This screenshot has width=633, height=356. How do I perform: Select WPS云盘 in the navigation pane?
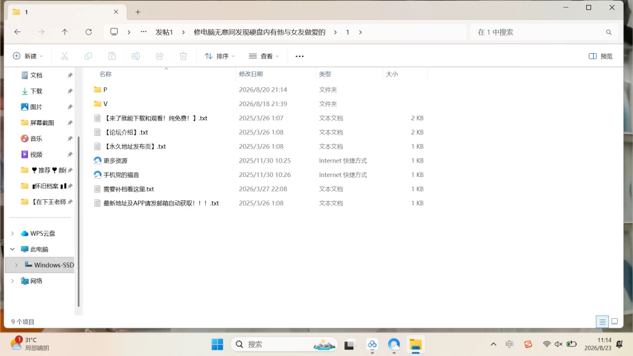tap(42, 233)
